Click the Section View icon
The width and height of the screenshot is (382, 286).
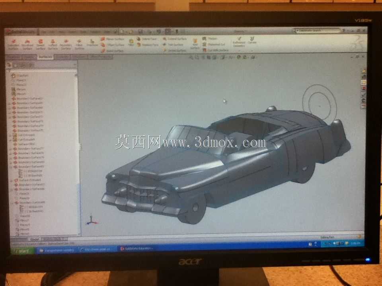click(209, 57)
